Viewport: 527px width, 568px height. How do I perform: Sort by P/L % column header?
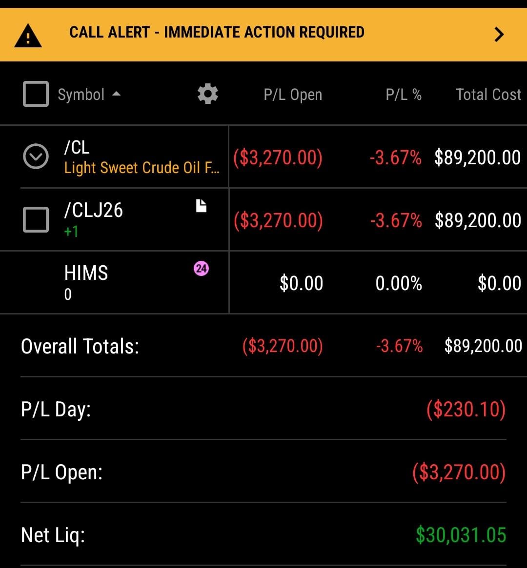pyautogui.click(x=404, y=94)
